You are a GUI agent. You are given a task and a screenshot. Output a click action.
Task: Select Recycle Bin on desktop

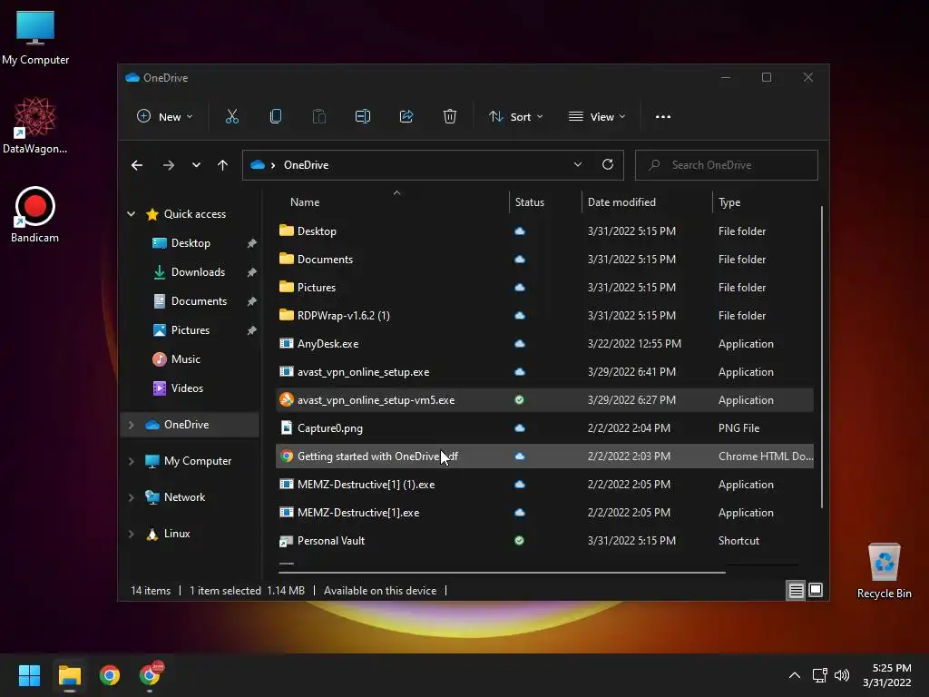pos(884,571)
